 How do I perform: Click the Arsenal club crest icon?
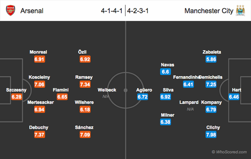(x=10, y=10)
